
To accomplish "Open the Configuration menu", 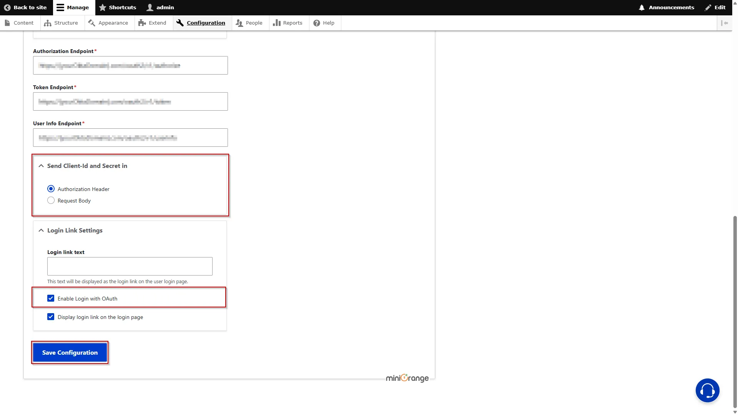I will click(x=201, y=23).
